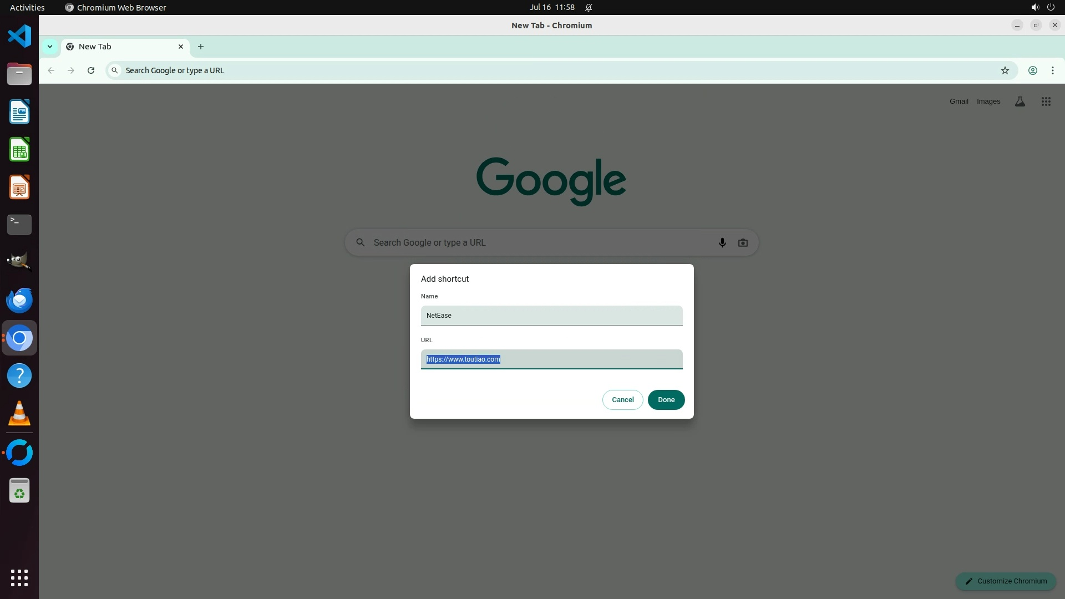The width and height of the screenshot is (1065, 599).
Task: Expand the tab search dropdown arrow
Action: coord(50,47)
